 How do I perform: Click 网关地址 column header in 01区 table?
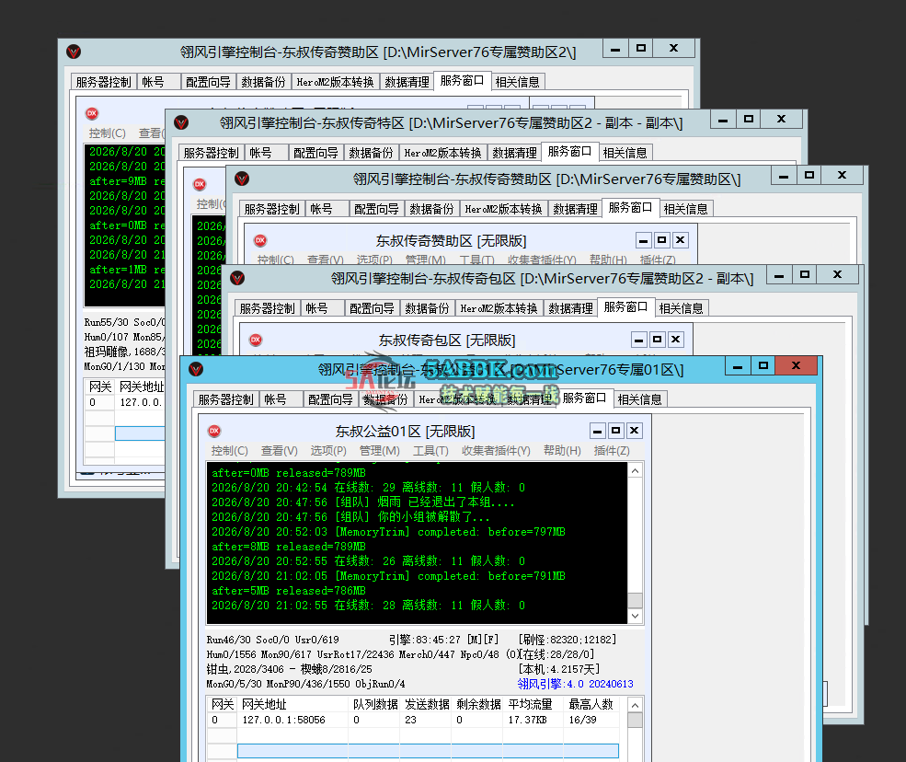click(x=292, y=704)
